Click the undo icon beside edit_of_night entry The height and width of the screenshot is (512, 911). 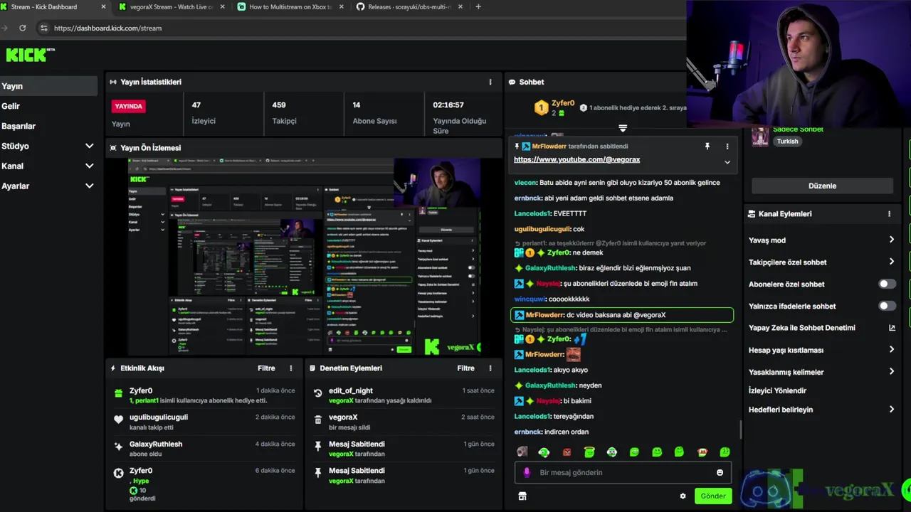point(318,393)
